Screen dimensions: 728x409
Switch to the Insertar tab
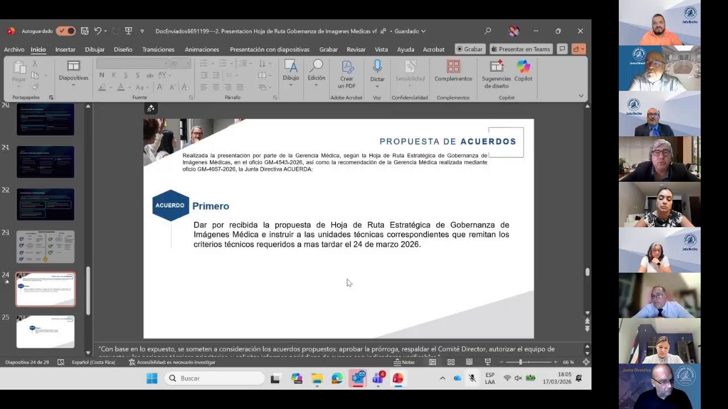click(x=65, y=49)
